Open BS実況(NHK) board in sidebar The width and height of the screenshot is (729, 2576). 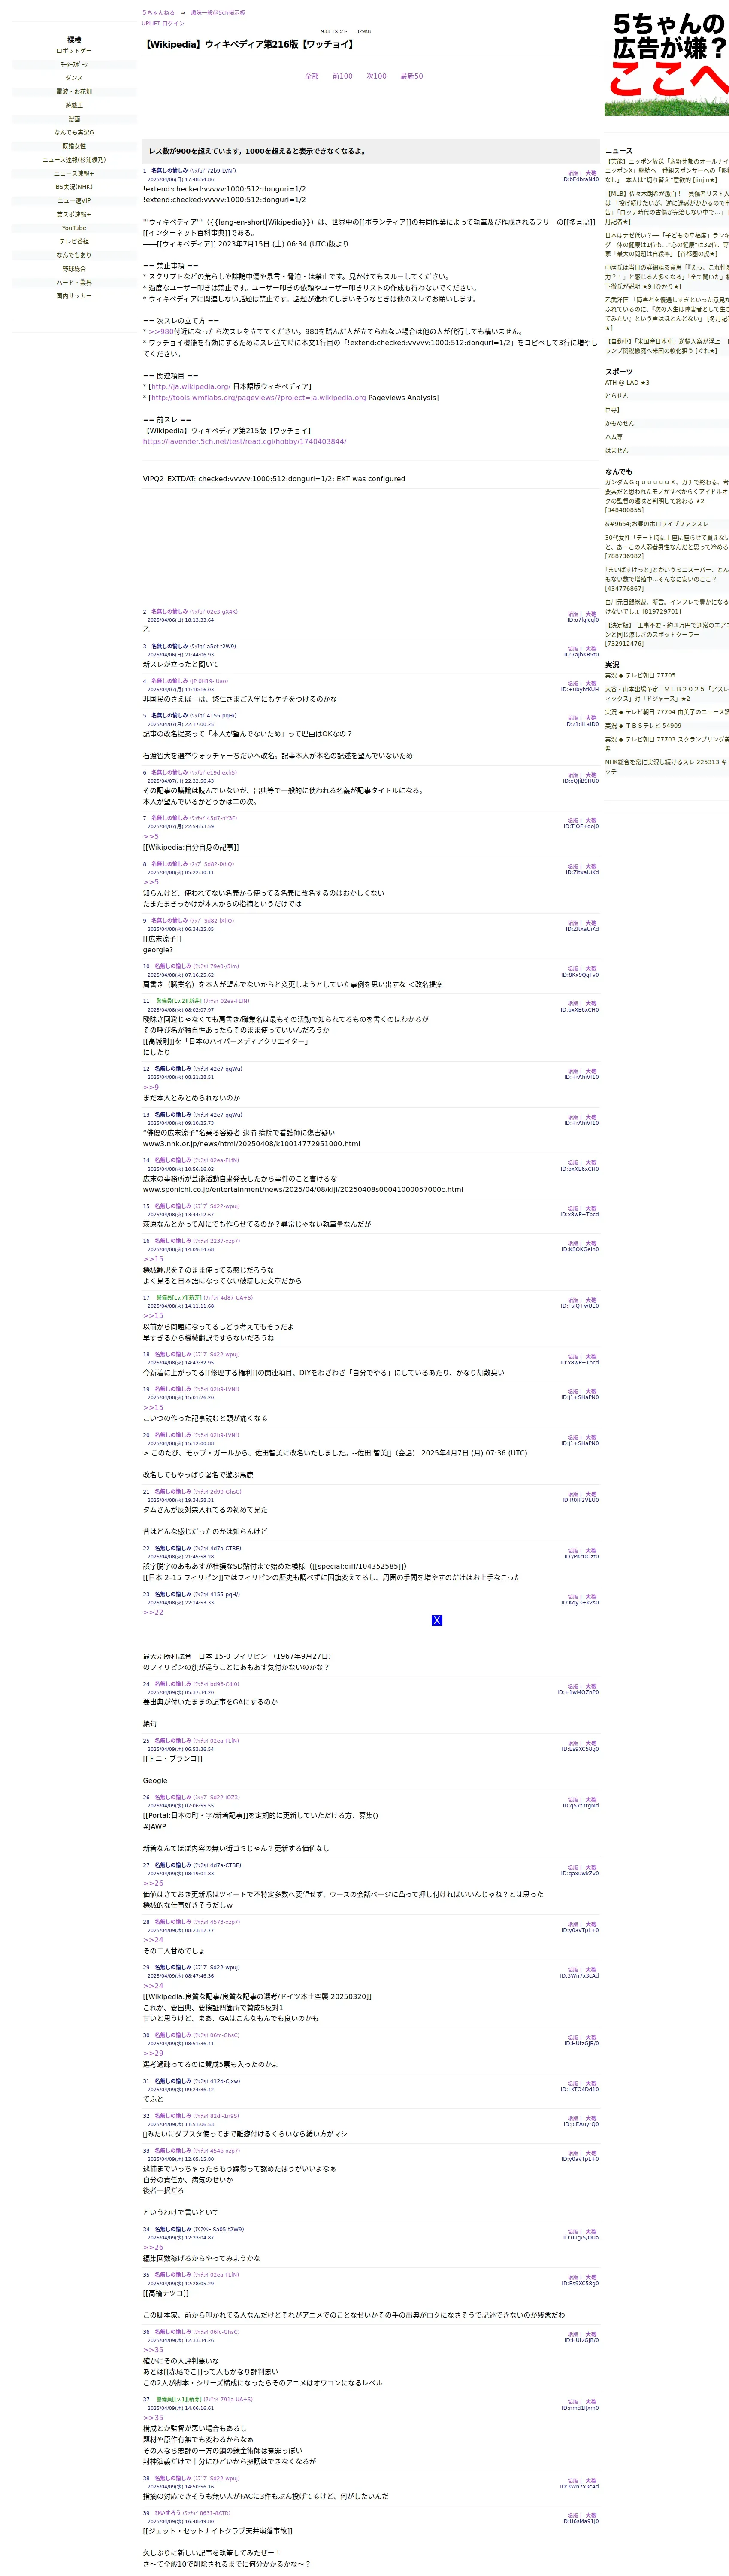[74, 187]
